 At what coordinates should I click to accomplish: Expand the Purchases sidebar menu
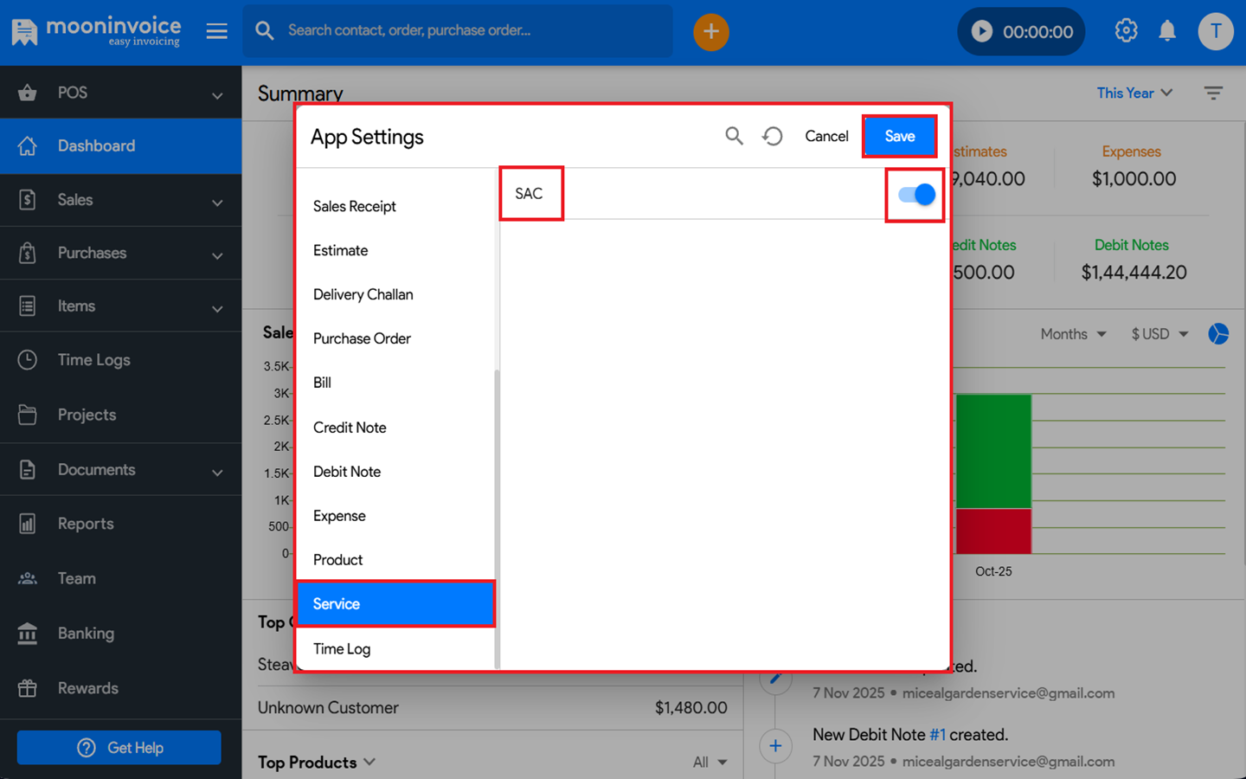pyautogui.click(x=121, y=254)
